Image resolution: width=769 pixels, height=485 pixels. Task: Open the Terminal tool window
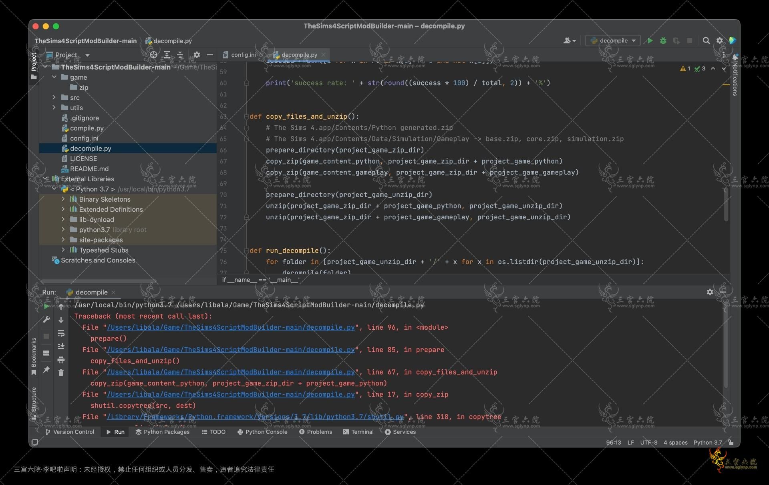(x=358, y=432)
